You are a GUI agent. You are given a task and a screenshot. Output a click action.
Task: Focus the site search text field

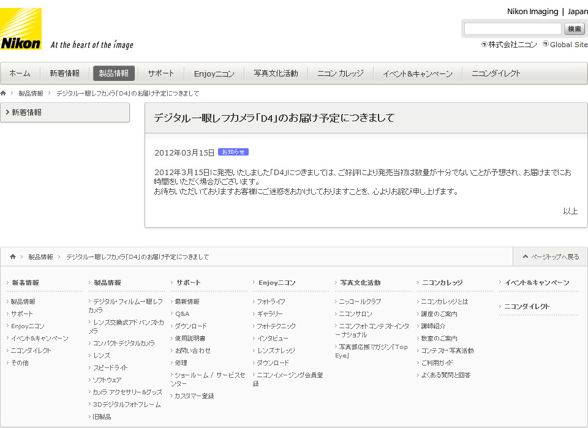[x=513, y=29]
